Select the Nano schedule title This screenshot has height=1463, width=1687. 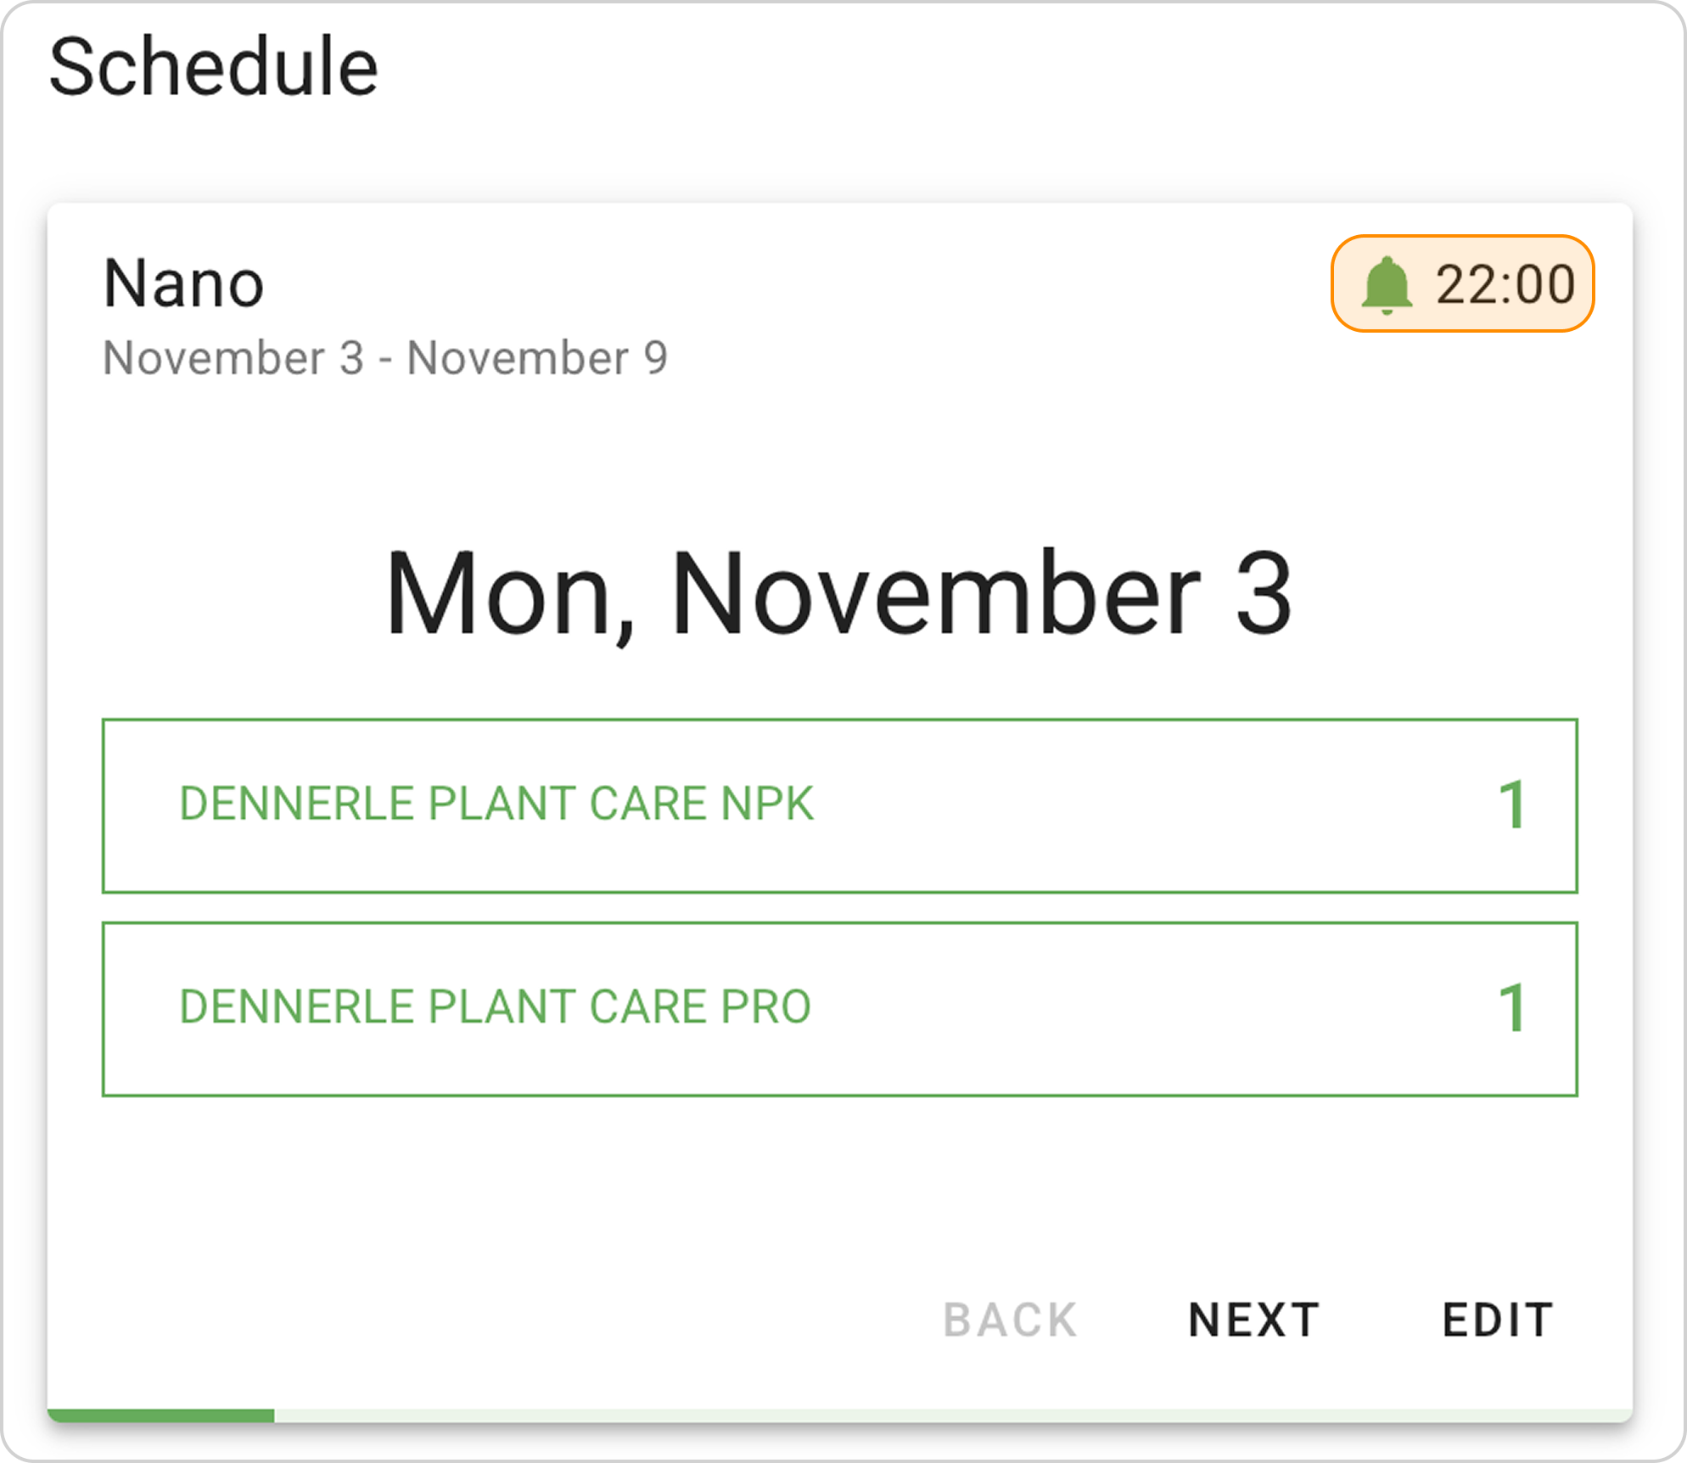click(x=183, y=283)
